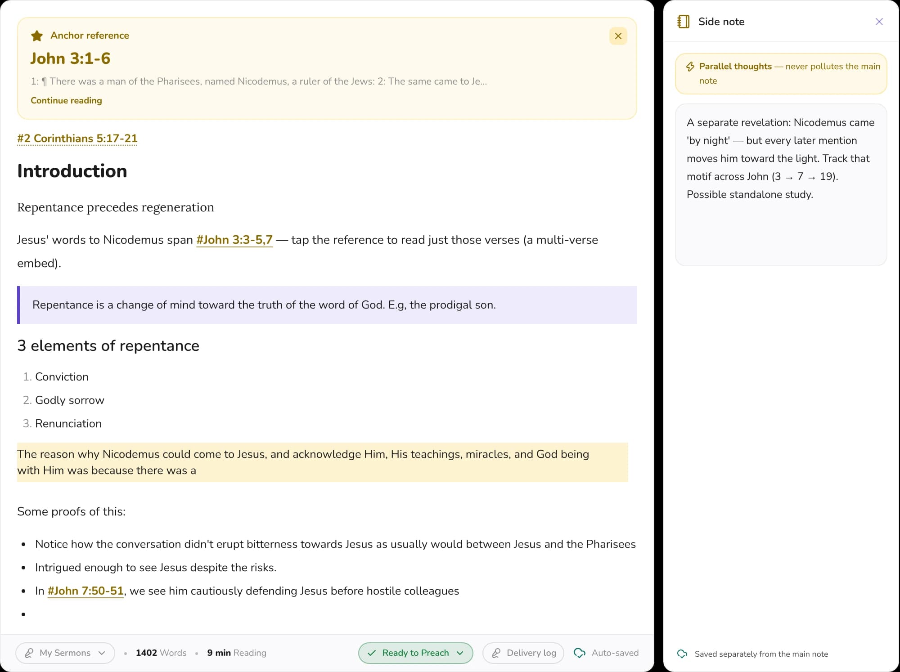900x672 pixels.
Task: Close the Side note panel
Action: pos(879,22)
